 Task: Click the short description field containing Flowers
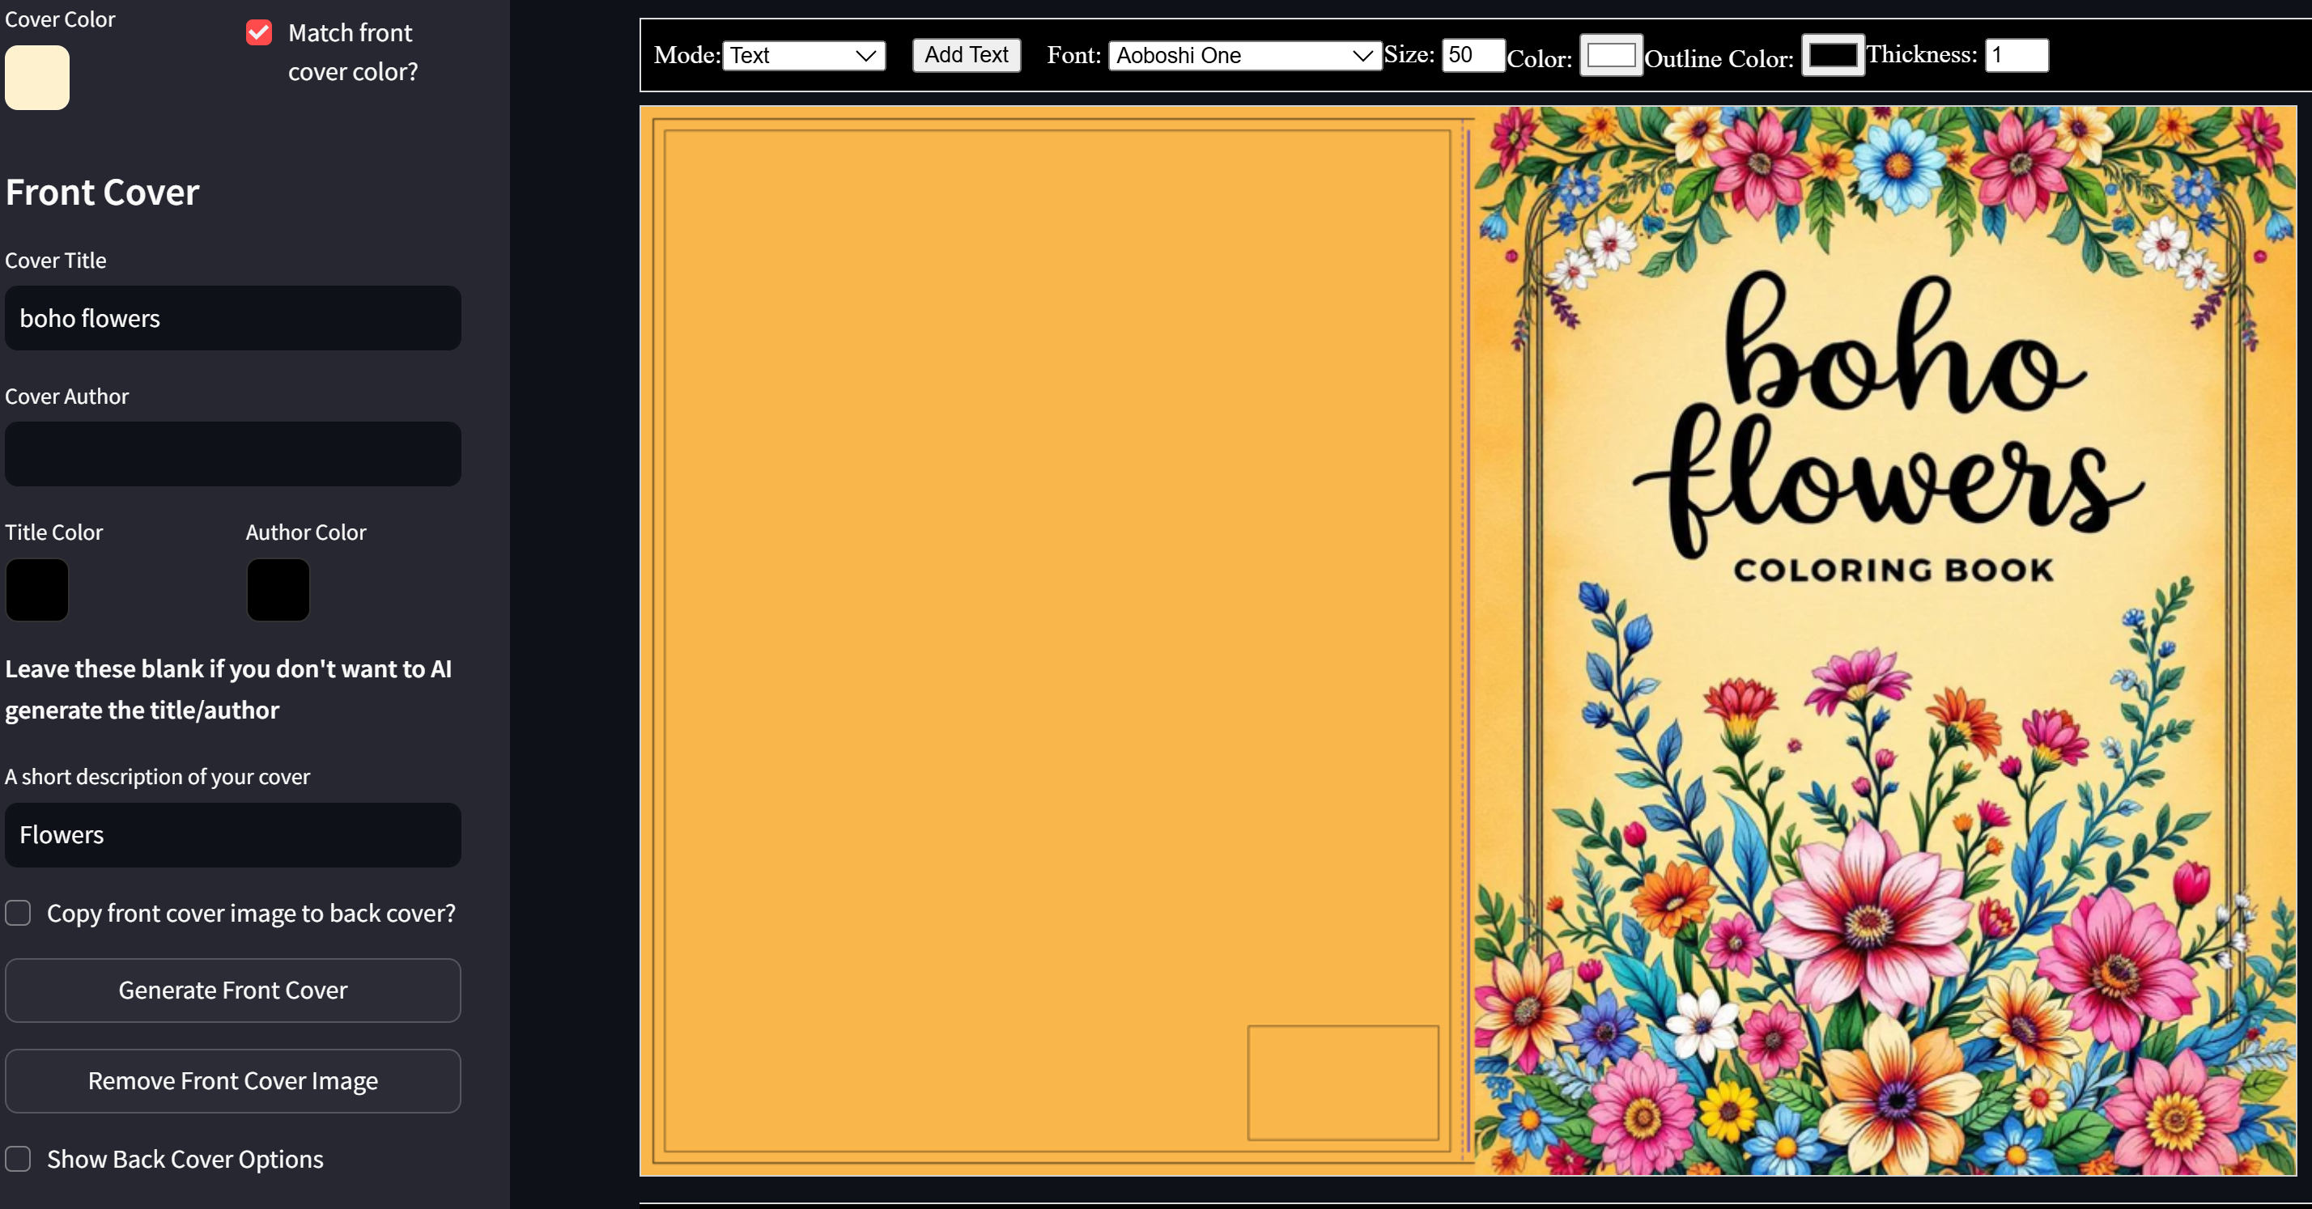click(232, 835)
